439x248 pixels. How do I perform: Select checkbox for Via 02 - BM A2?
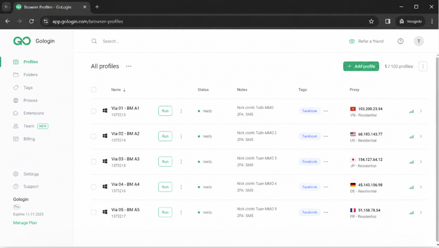(94, 136)
